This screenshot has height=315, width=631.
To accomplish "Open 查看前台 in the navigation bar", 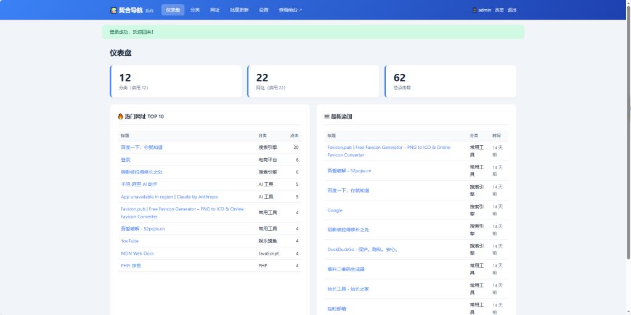I will (290, 10).
